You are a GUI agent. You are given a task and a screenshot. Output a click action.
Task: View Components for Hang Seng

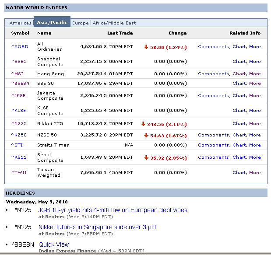[x=214, y=74]
